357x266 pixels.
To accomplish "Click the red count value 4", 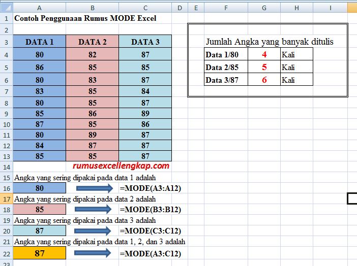I will [264, 54].
